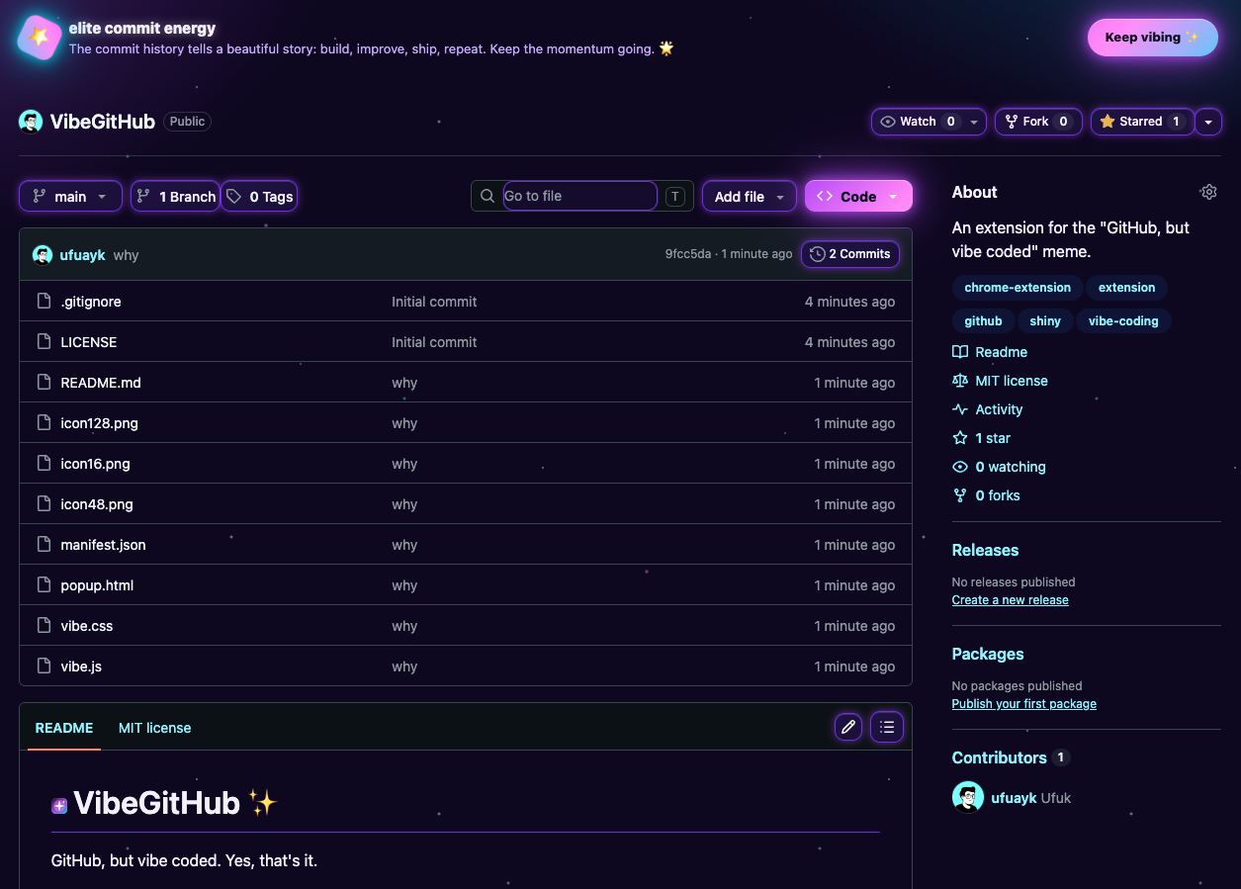Open the extension topic tag

pyautogui.click(x=1126, y=288)
